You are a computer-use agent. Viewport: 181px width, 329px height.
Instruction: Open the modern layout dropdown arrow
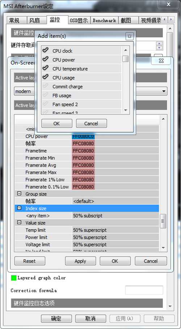click(x=164, y=91)
